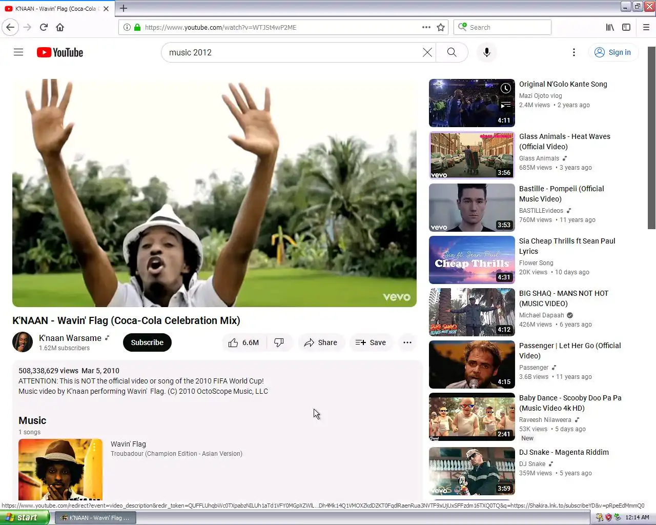This screenshot has height=525, width=656.
Task: Click the taskbar clock showing 12:14 AM
Action: pos(638,517)
